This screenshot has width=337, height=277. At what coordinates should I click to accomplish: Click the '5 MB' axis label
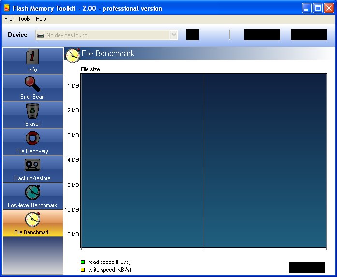pyautogui.click(x=73, y=185)
